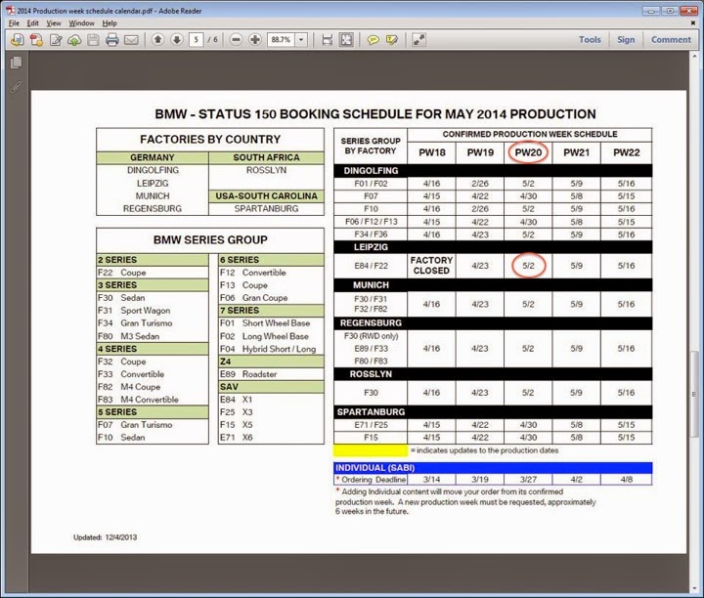The image size is (704, 598).
Task: Click the yellow update indicator swatch
Action: [x=371, y=449]
